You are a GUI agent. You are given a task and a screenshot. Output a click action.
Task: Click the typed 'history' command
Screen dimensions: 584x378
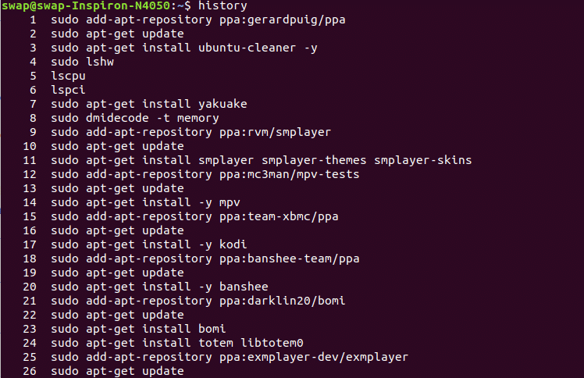point(223,5)
